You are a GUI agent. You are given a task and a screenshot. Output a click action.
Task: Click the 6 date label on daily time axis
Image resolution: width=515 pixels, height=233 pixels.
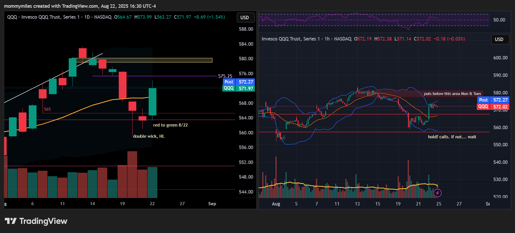tap(32, 204)
